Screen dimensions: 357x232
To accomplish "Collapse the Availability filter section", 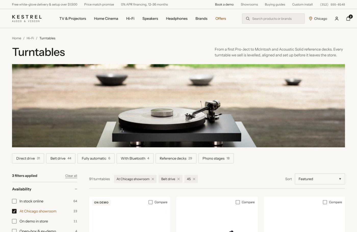I will [x=76, y=189].
